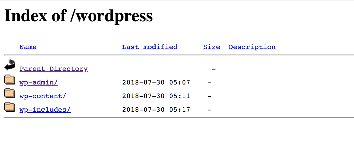Click the folder icon next to wp-admin/
The image size is (354, 145).
(10, 80)
